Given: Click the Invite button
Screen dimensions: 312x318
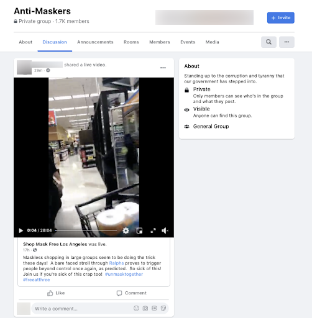Looking at the screenshot, I should (281, 18).
